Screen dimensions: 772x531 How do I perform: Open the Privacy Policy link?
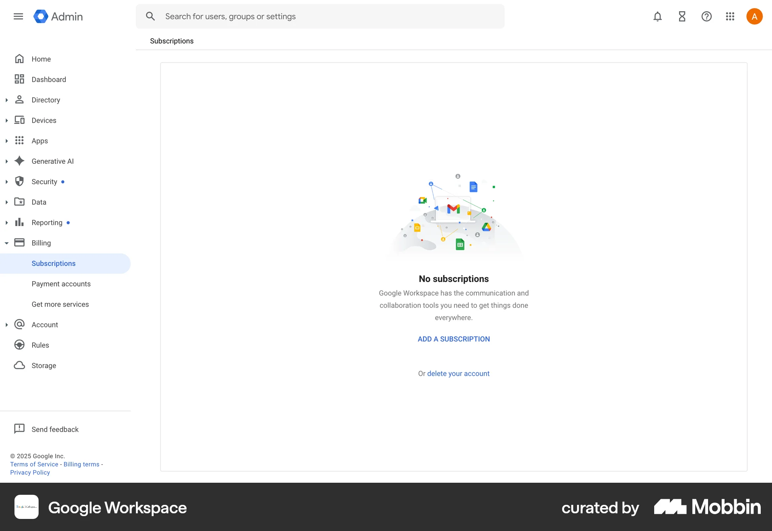coord(29,472)
